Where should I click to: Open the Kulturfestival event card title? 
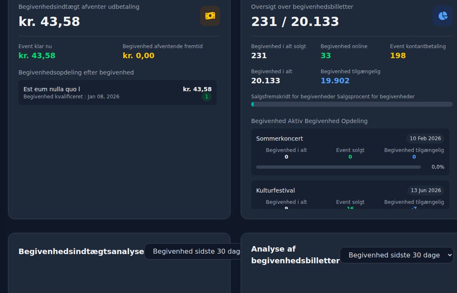pos(275,190)
